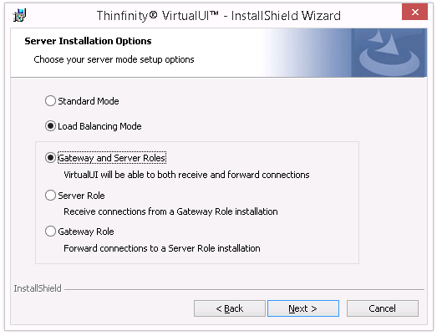Click the installer icon in the title bar

pos(19,15)
